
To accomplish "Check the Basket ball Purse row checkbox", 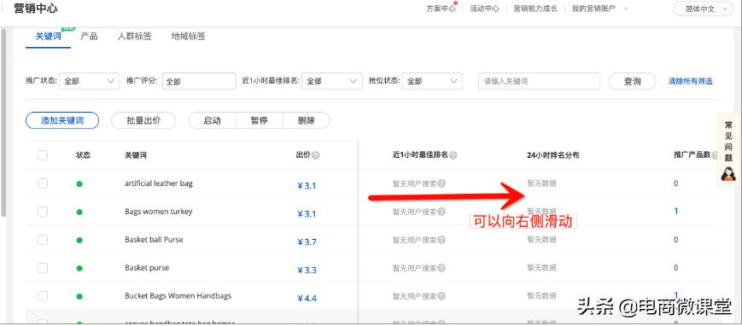I will click(43, 240).
